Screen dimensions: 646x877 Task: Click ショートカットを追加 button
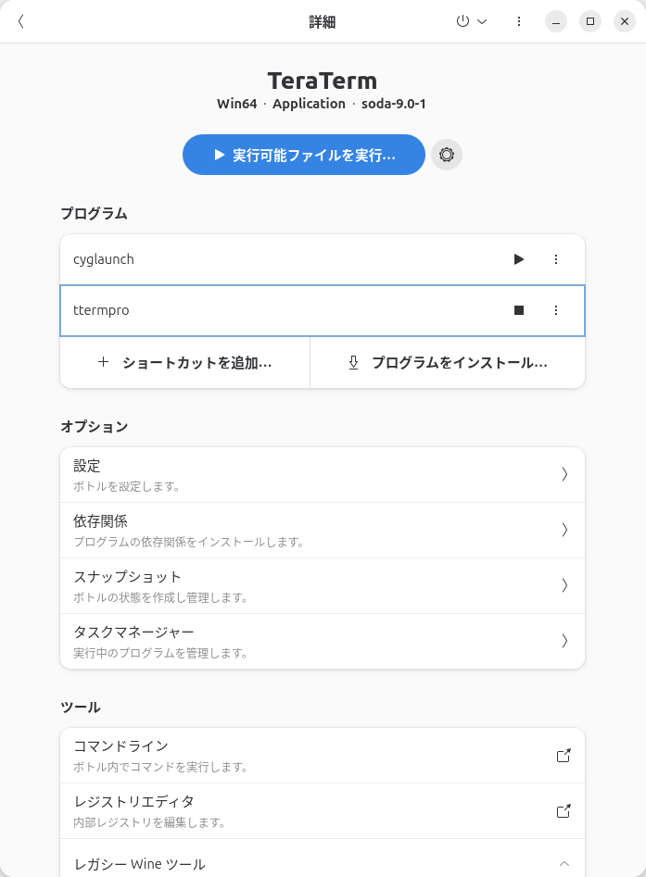[x=184, y=362]
